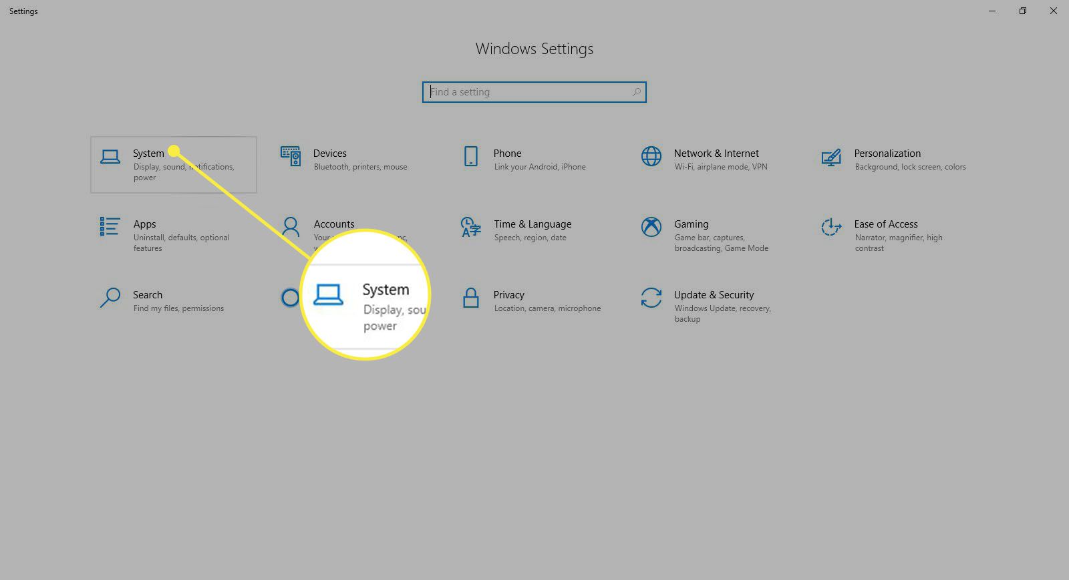Click 'Background, lock screen, colors' description
Screen dimensions: 1069x580
[910, 167]
